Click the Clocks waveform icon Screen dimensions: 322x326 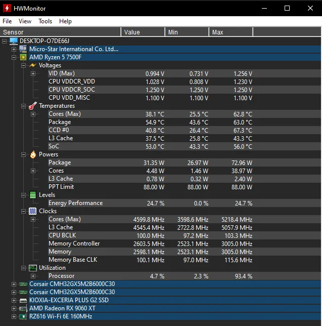32,211
